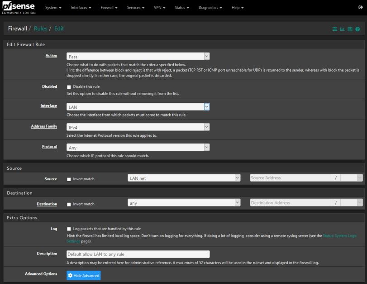This screenshot has height=284, width=367.
Task: Open the Status menu
Action: click(181, 8)
